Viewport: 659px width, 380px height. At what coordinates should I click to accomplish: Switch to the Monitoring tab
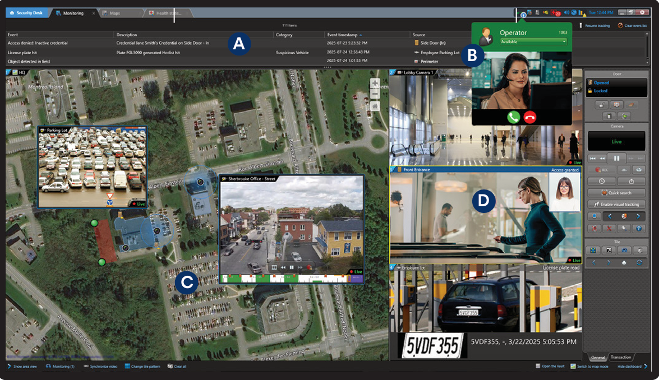(73, 13)
